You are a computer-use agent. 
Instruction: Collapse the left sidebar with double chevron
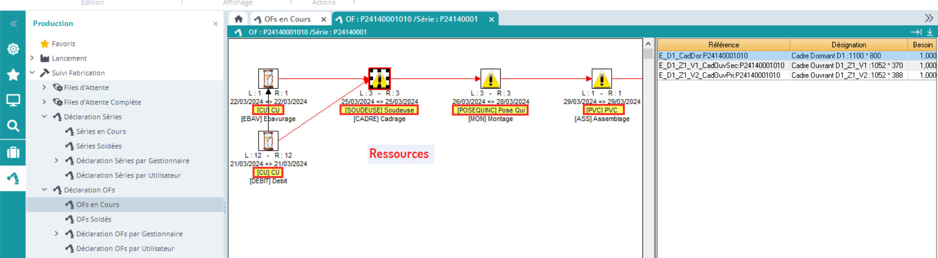click(13, 23)
